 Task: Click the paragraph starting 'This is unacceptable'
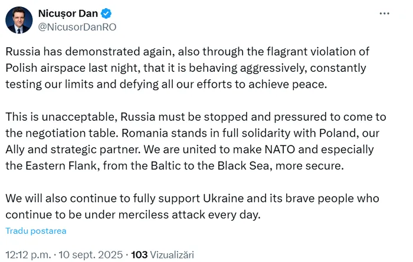pyautogui.click(x=196, y=141)
